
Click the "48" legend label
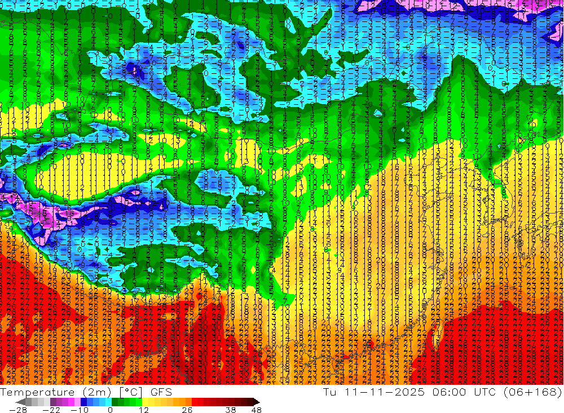coord(256,410)
